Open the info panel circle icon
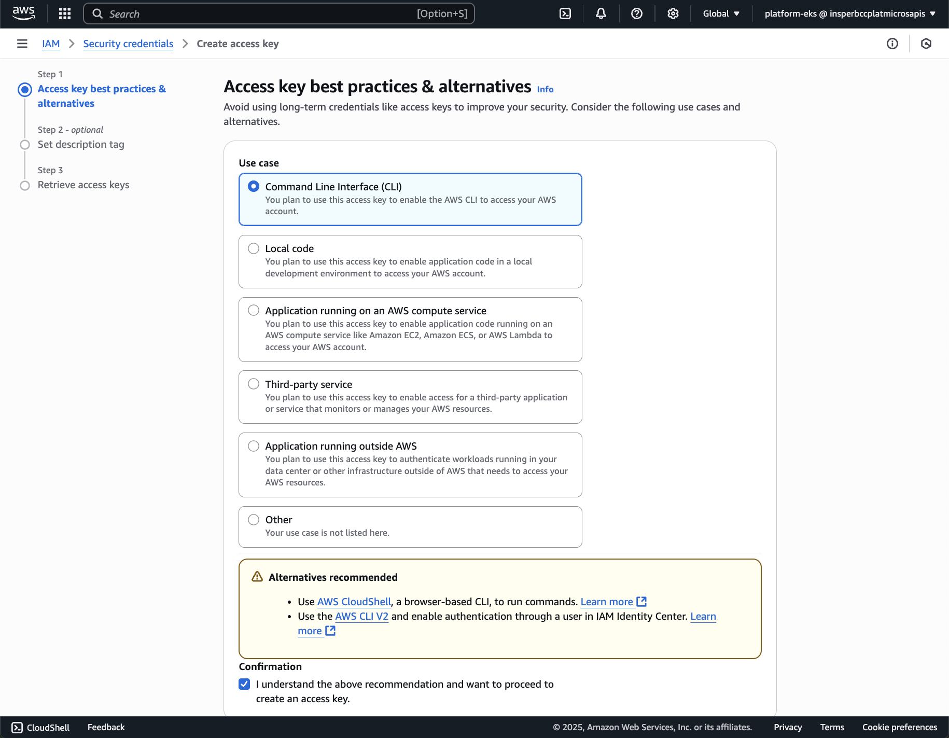Image resolution: width=949 pixels, height=738 pixels. click(x=892, y=44)
